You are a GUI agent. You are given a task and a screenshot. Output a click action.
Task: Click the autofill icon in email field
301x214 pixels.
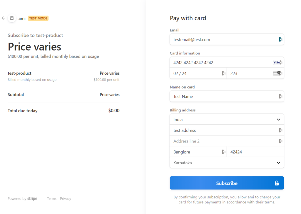(x=280, y=39)
